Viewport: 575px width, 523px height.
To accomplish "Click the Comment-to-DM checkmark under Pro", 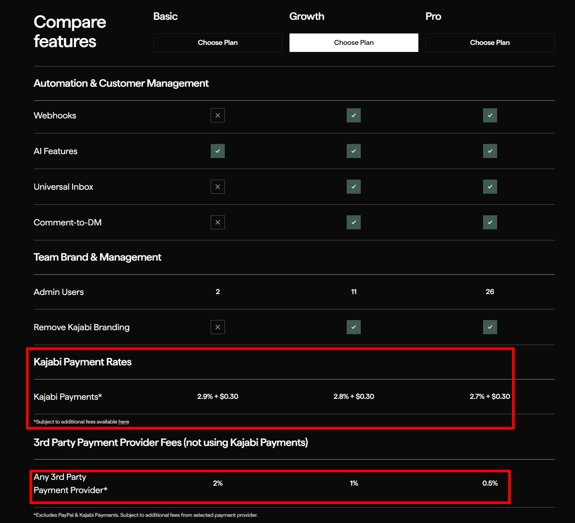I will [x=490, y=222].
